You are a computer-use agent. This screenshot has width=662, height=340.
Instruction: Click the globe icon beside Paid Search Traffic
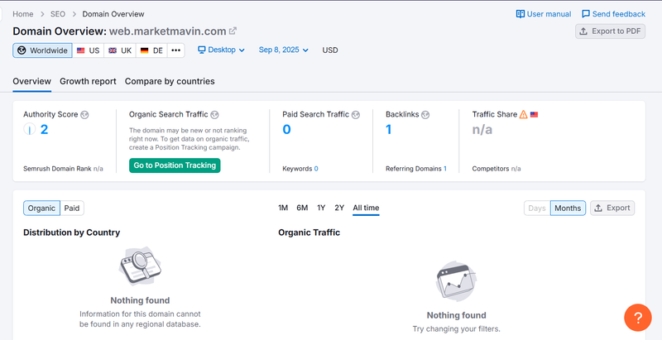(x=356, y=115)
